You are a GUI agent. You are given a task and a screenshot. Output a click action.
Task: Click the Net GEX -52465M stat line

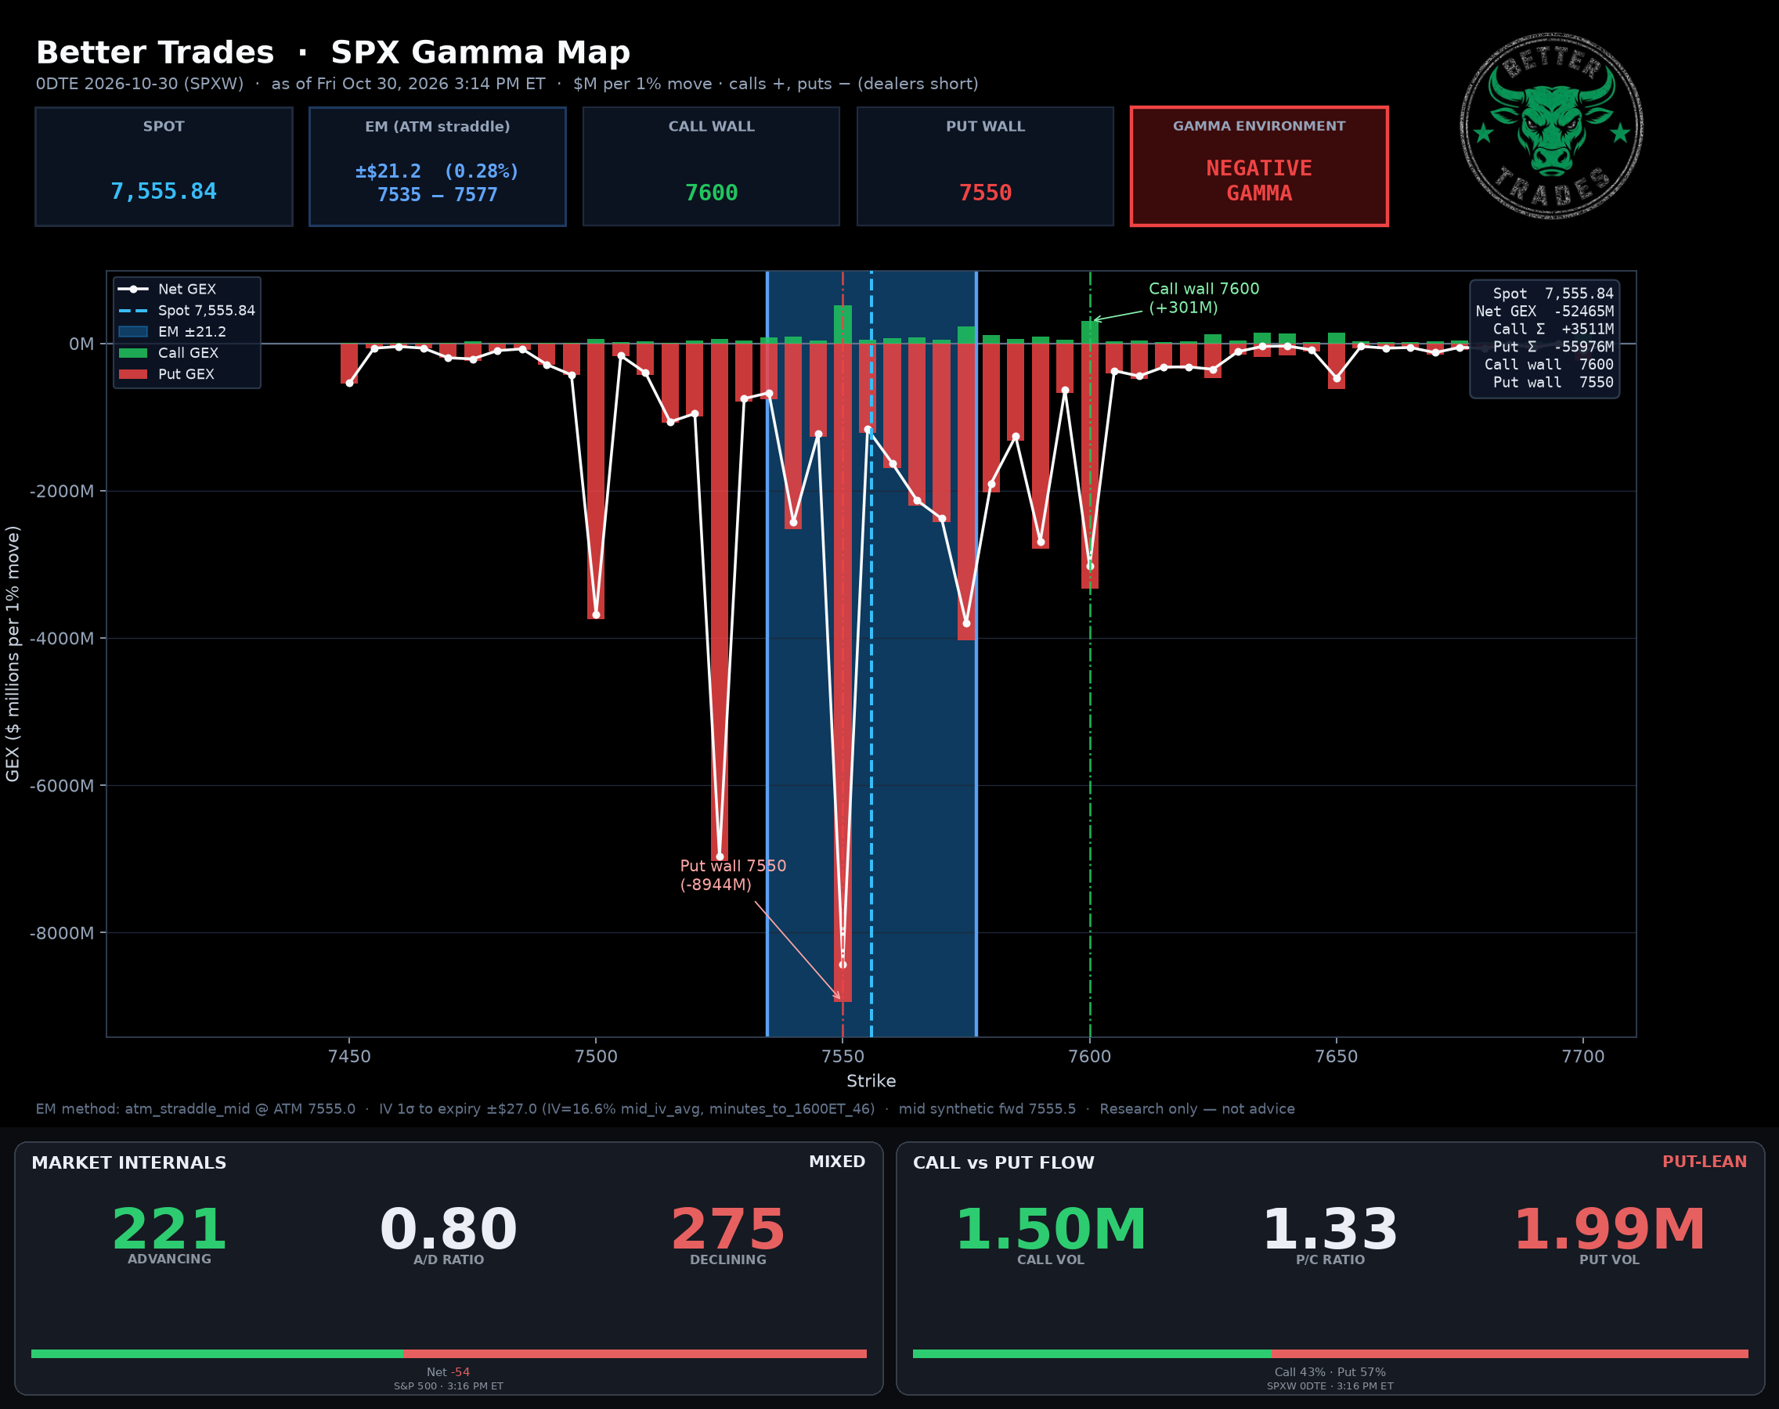(1545, 312)
